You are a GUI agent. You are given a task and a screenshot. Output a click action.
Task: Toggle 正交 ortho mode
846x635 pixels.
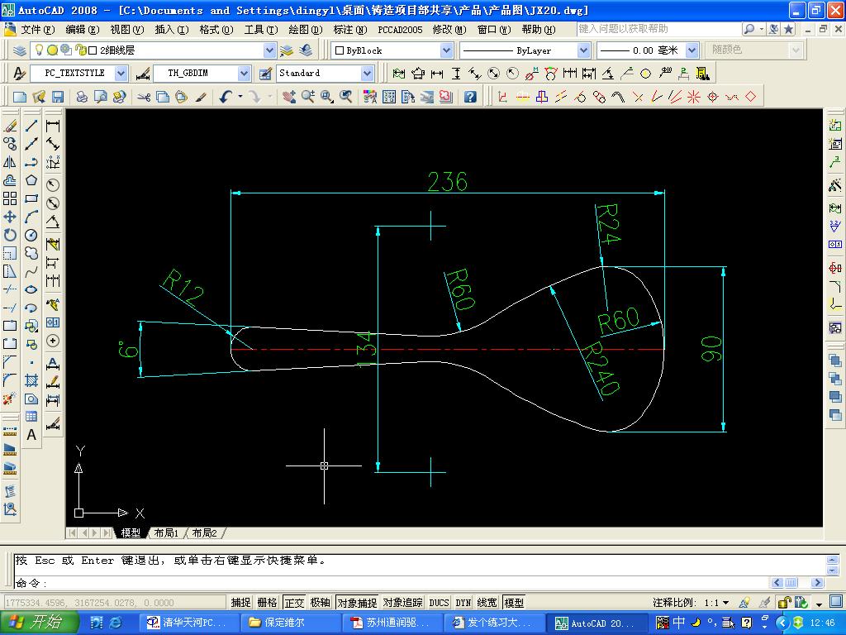[294, 602]
